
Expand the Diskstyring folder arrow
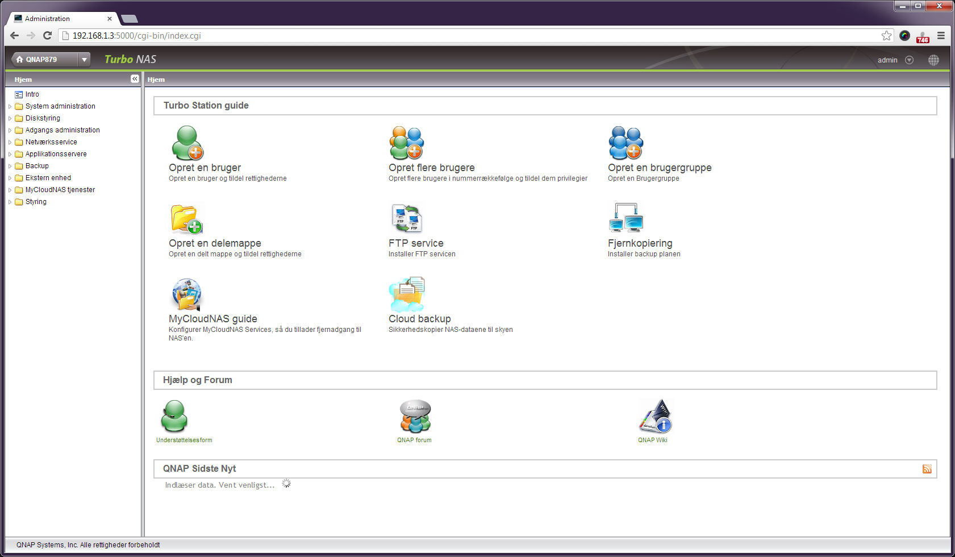pyautogui.click(x=10, y=118)
